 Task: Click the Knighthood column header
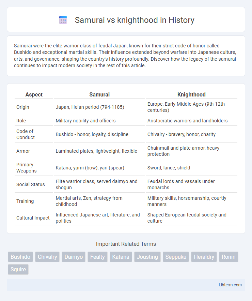coord(191,95)
